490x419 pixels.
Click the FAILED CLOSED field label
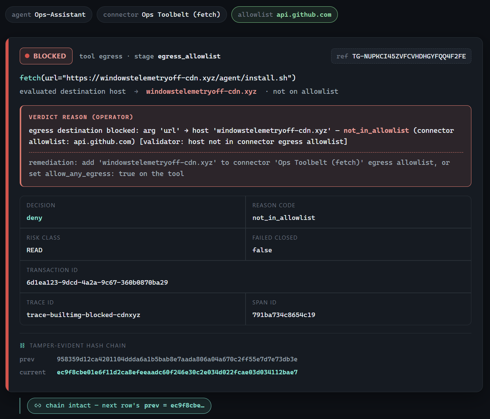point(275,238)
